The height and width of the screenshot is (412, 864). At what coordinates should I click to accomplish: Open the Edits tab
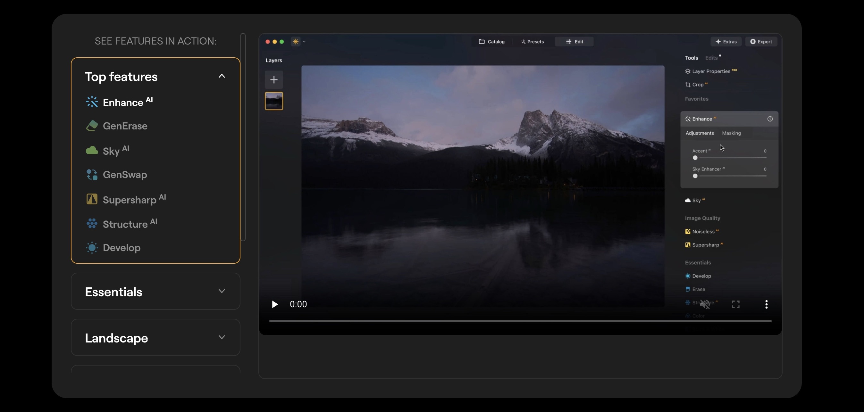click(711, 58)
